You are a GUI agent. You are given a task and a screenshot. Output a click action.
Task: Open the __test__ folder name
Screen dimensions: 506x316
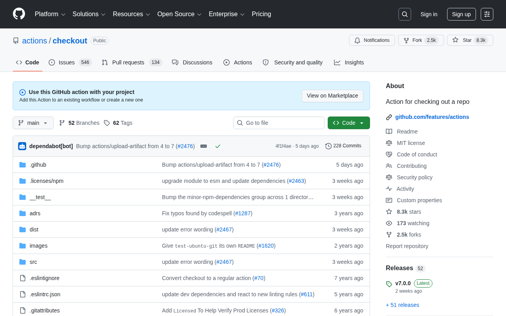coord(40,197)
